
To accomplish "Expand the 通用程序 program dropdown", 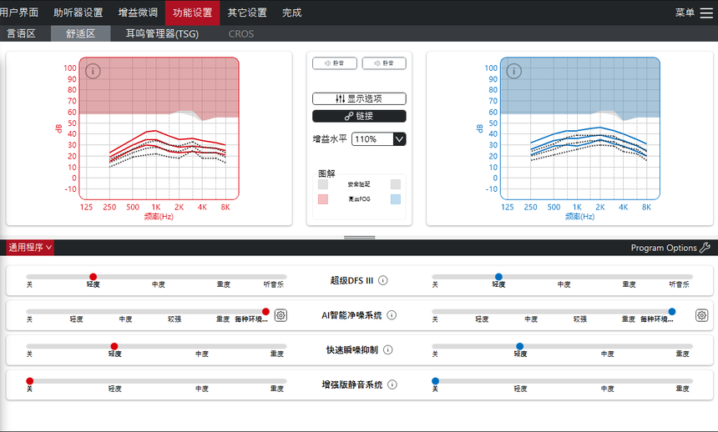I will click(x=30, y=248).
